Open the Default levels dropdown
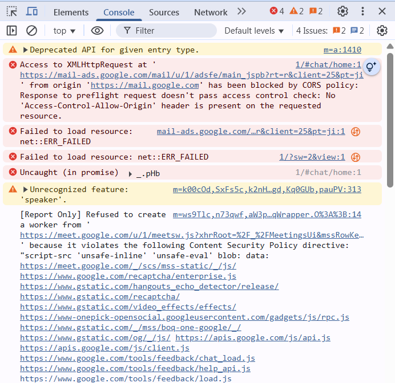Screen dimensions: 395x383 254,31
